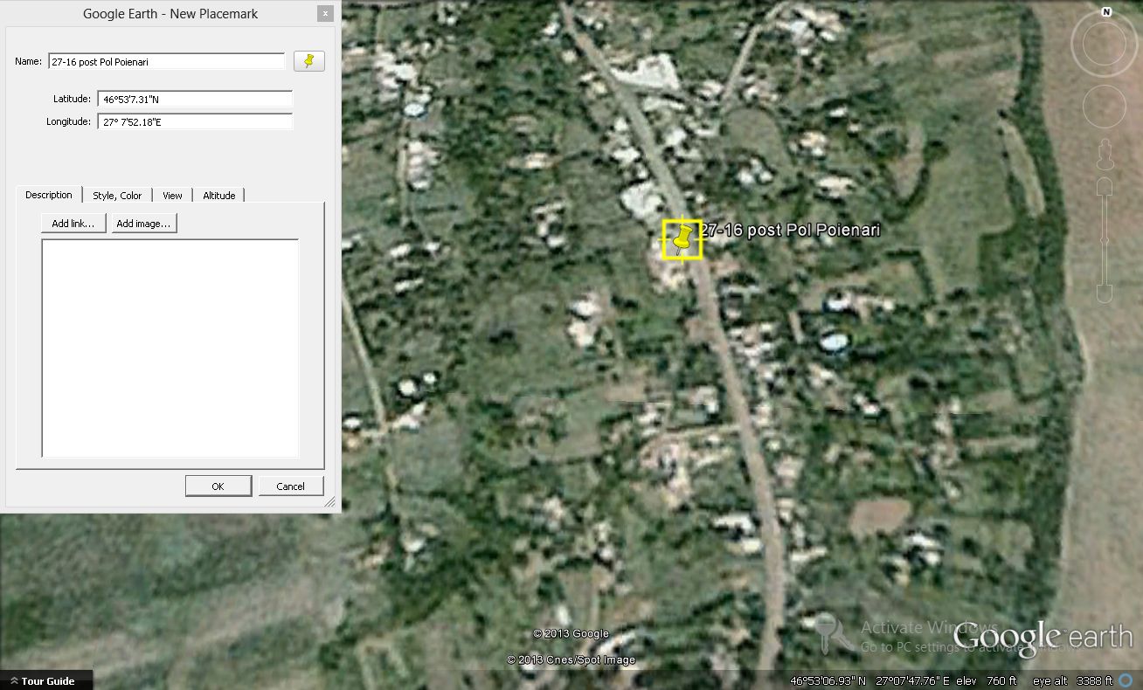Click the N north indicator on the compass
The image size is (1143, 690).
pos(1105,12)
